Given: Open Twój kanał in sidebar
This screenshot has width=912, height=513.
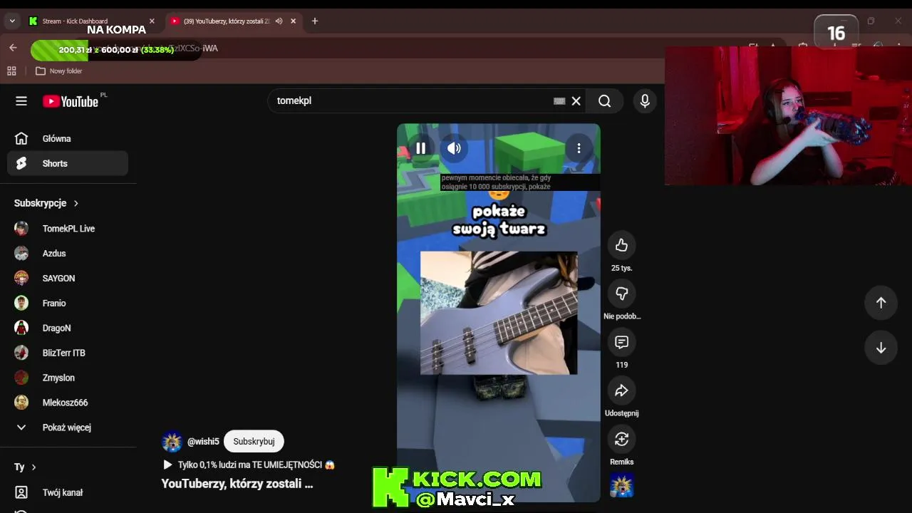Looking at the screenshot, I should [x=68, y=492].
